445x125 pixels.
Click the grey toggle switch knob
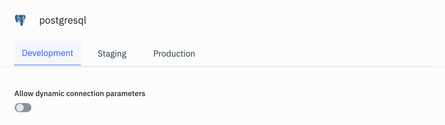[x=20, y=108]
